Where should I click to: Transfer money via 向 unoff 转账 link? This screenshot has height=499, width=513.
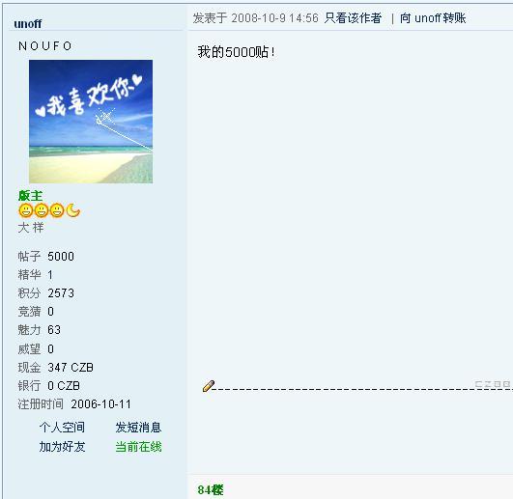point(433,18)
